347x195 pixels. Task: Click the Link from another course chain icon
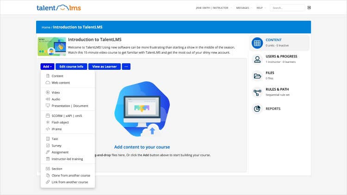[x=48, y=182]
